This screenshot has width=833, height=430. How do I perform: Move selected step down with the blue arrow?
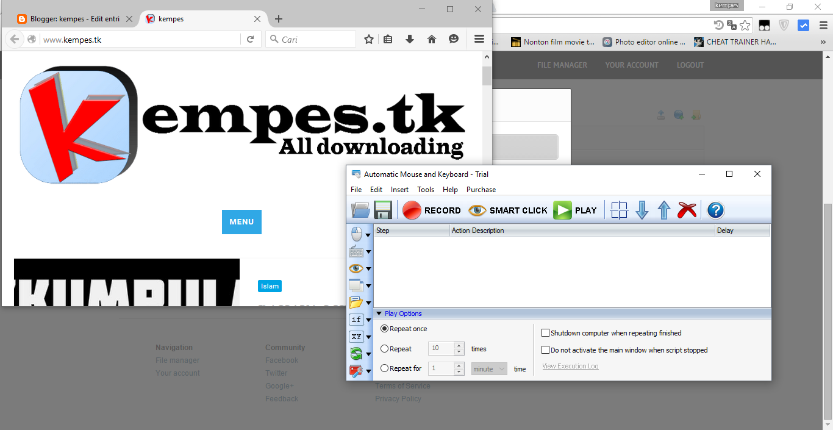click(x=642, y=210)
